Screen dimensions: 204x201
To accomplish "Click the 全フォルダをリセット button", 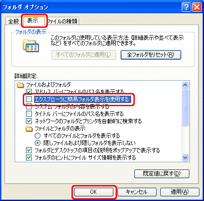I will [151, 55].
